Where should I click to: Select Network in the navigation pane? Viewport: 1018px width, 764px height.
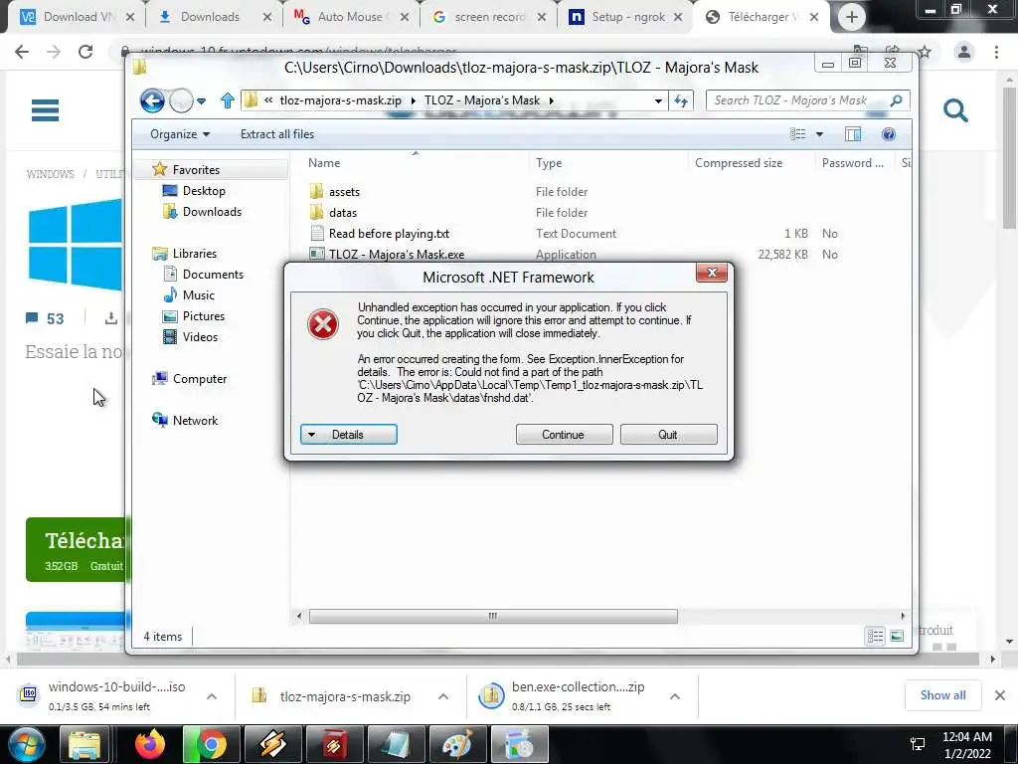tap(195, 421)
